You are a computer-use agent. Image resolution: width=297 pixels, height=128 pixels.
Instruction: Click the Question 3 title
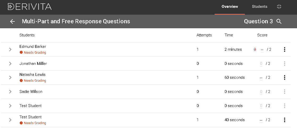pyautogui.click(x=258, y=21)
